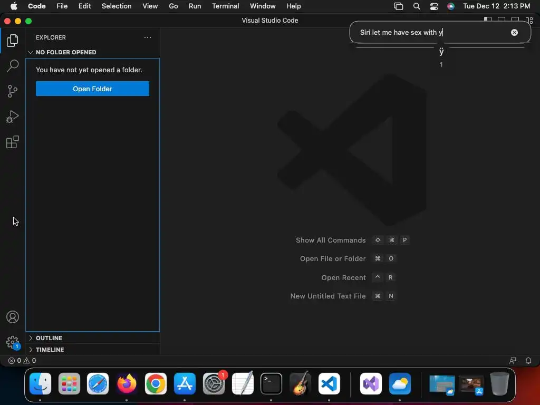This screenshot has width=540, height=405.
Task: Open Terminal from the Dock
Action: pos(272,384)
